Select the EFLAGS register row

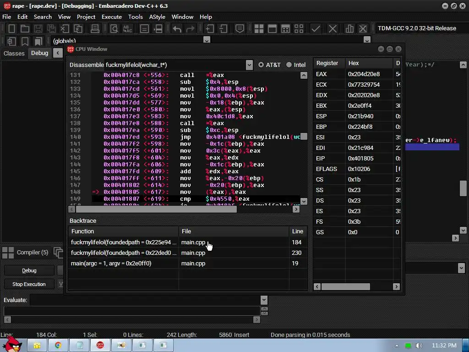pos(357,169)
